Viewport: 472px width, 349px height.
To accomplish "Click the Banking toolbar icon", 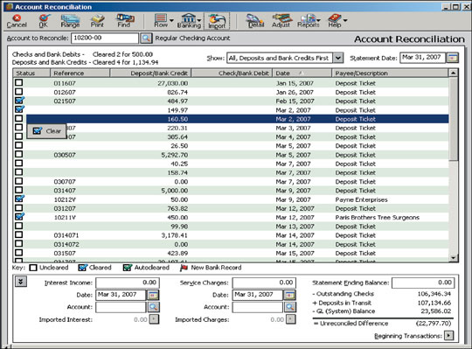I will (x=189, y=21).
